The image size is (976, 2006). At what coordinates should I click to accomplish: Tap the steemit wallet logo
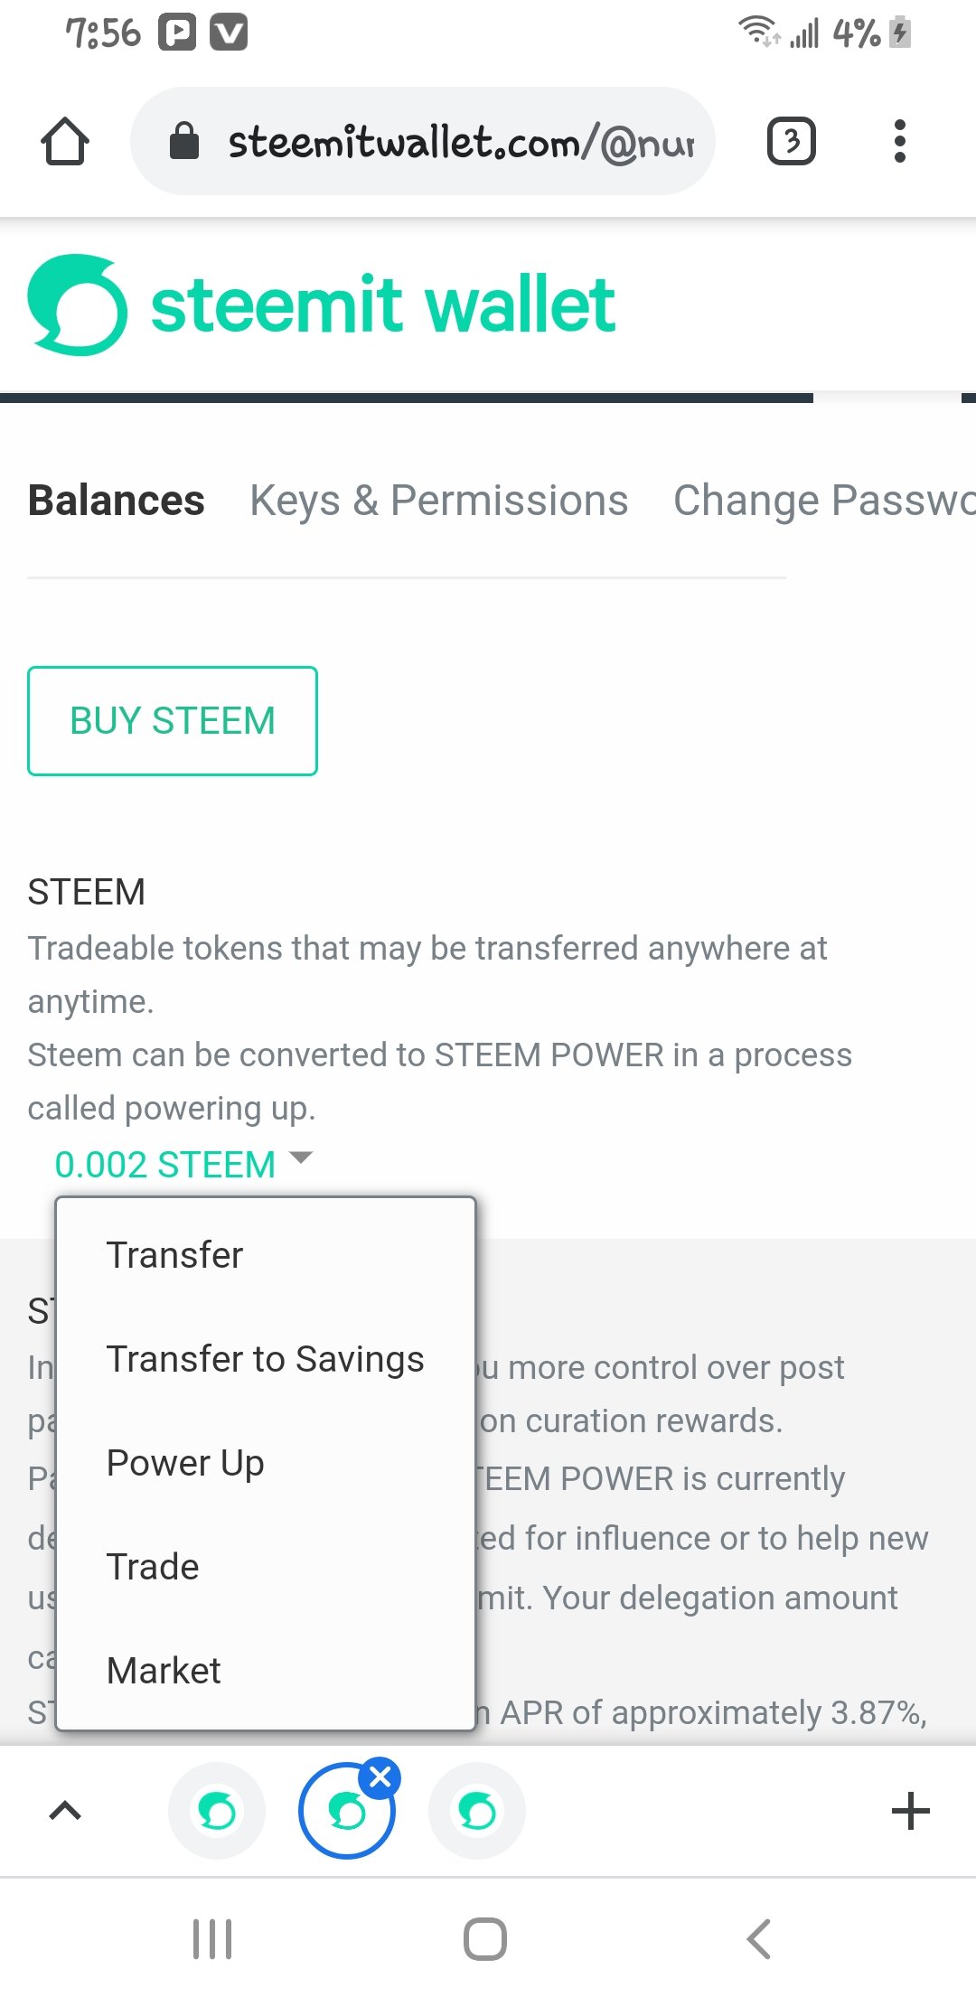click(x=321, y=305)
